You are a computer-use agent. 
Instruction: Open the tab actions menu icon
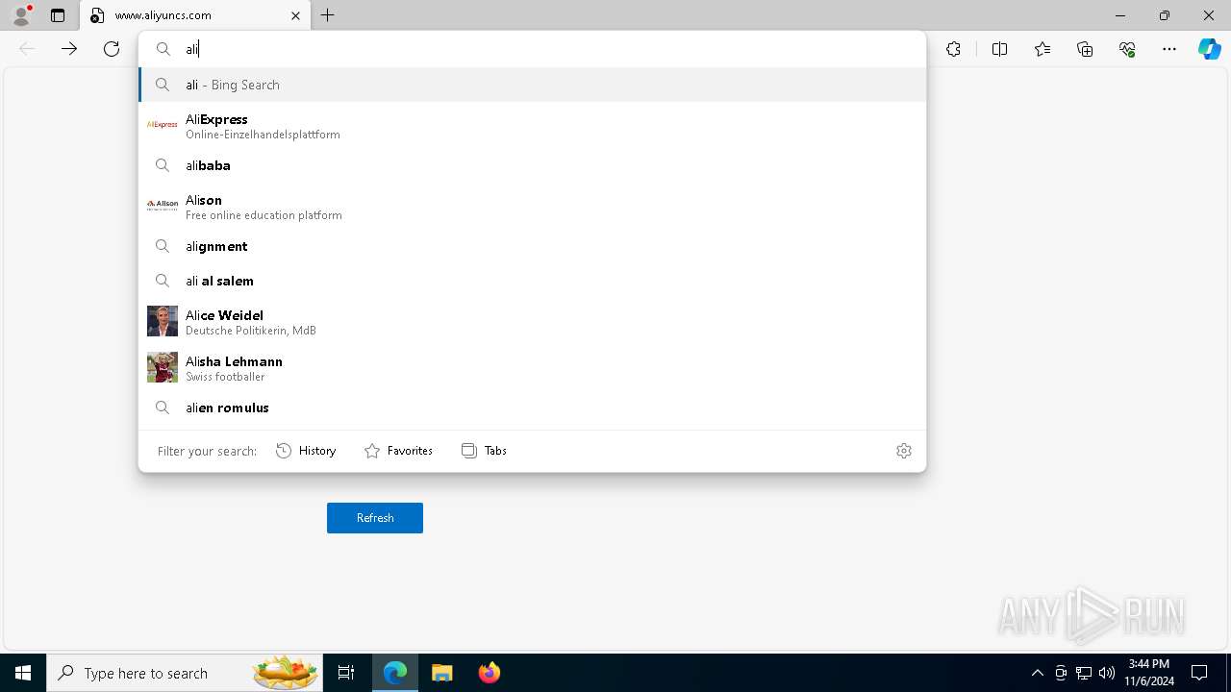tap(58, 15)
